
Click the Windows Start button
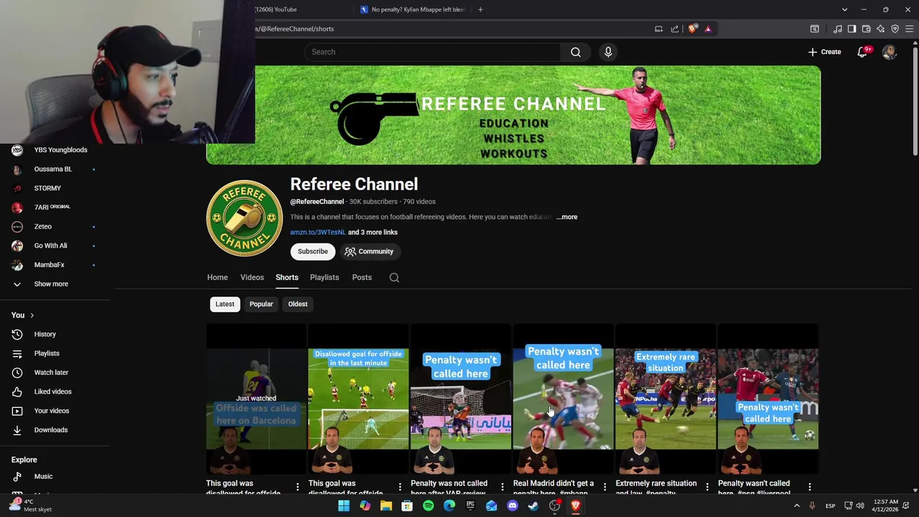(344, 506)
